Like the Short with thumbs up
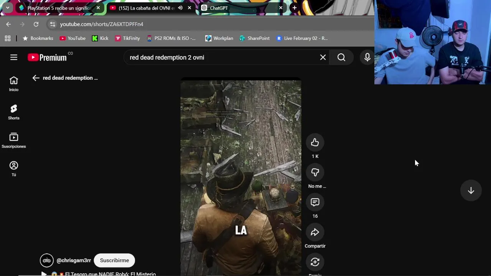The image size is (491, 276). (315, 143)
